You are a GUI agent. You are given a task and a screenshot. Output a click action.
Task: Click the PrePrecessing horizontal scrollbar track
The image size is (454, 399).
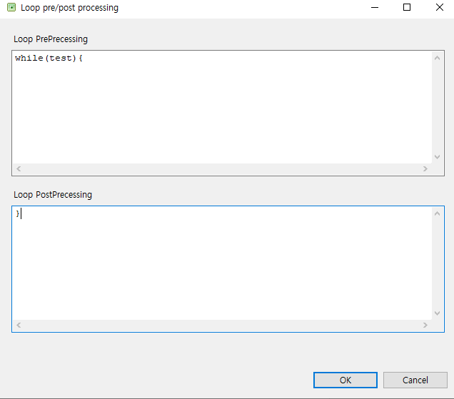pos(221,169)
